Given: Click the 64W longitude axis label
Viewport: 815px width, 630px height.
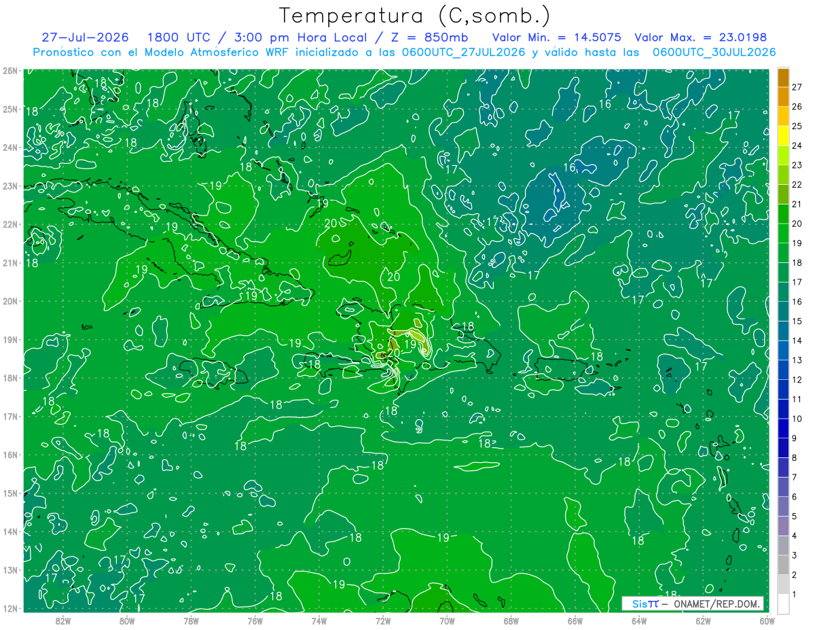Looking at the screenshot, I should (638, 620).
